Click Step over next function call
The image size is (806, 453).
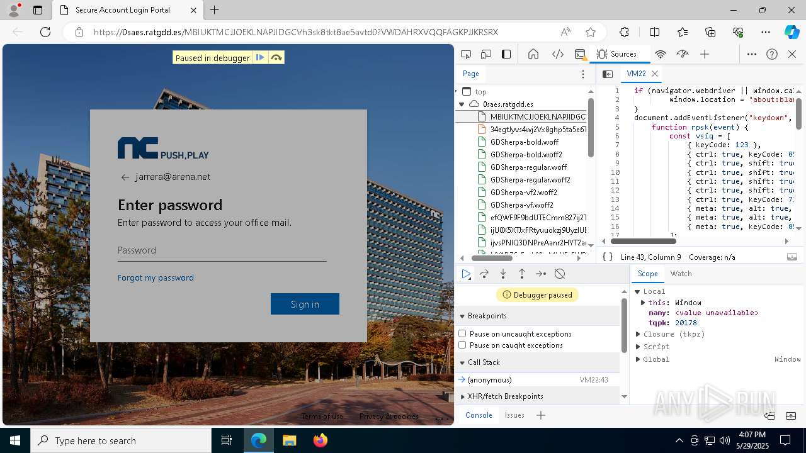(484, 274)
